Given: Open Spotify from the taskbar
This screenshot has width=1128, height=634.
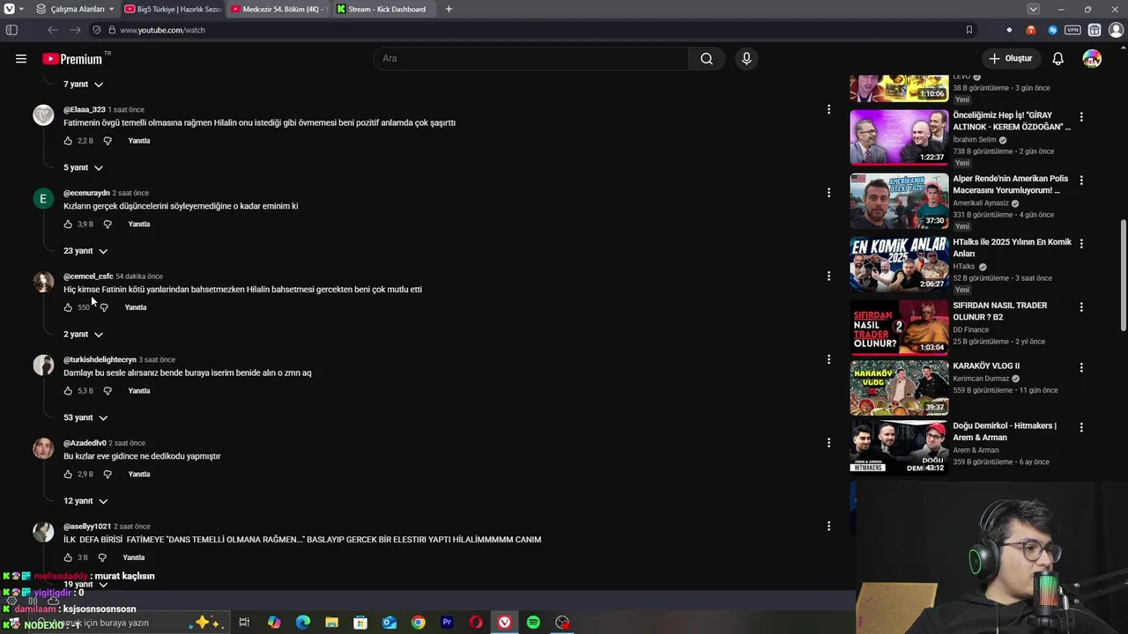Looking at the screenshot, I should [533, 623].
